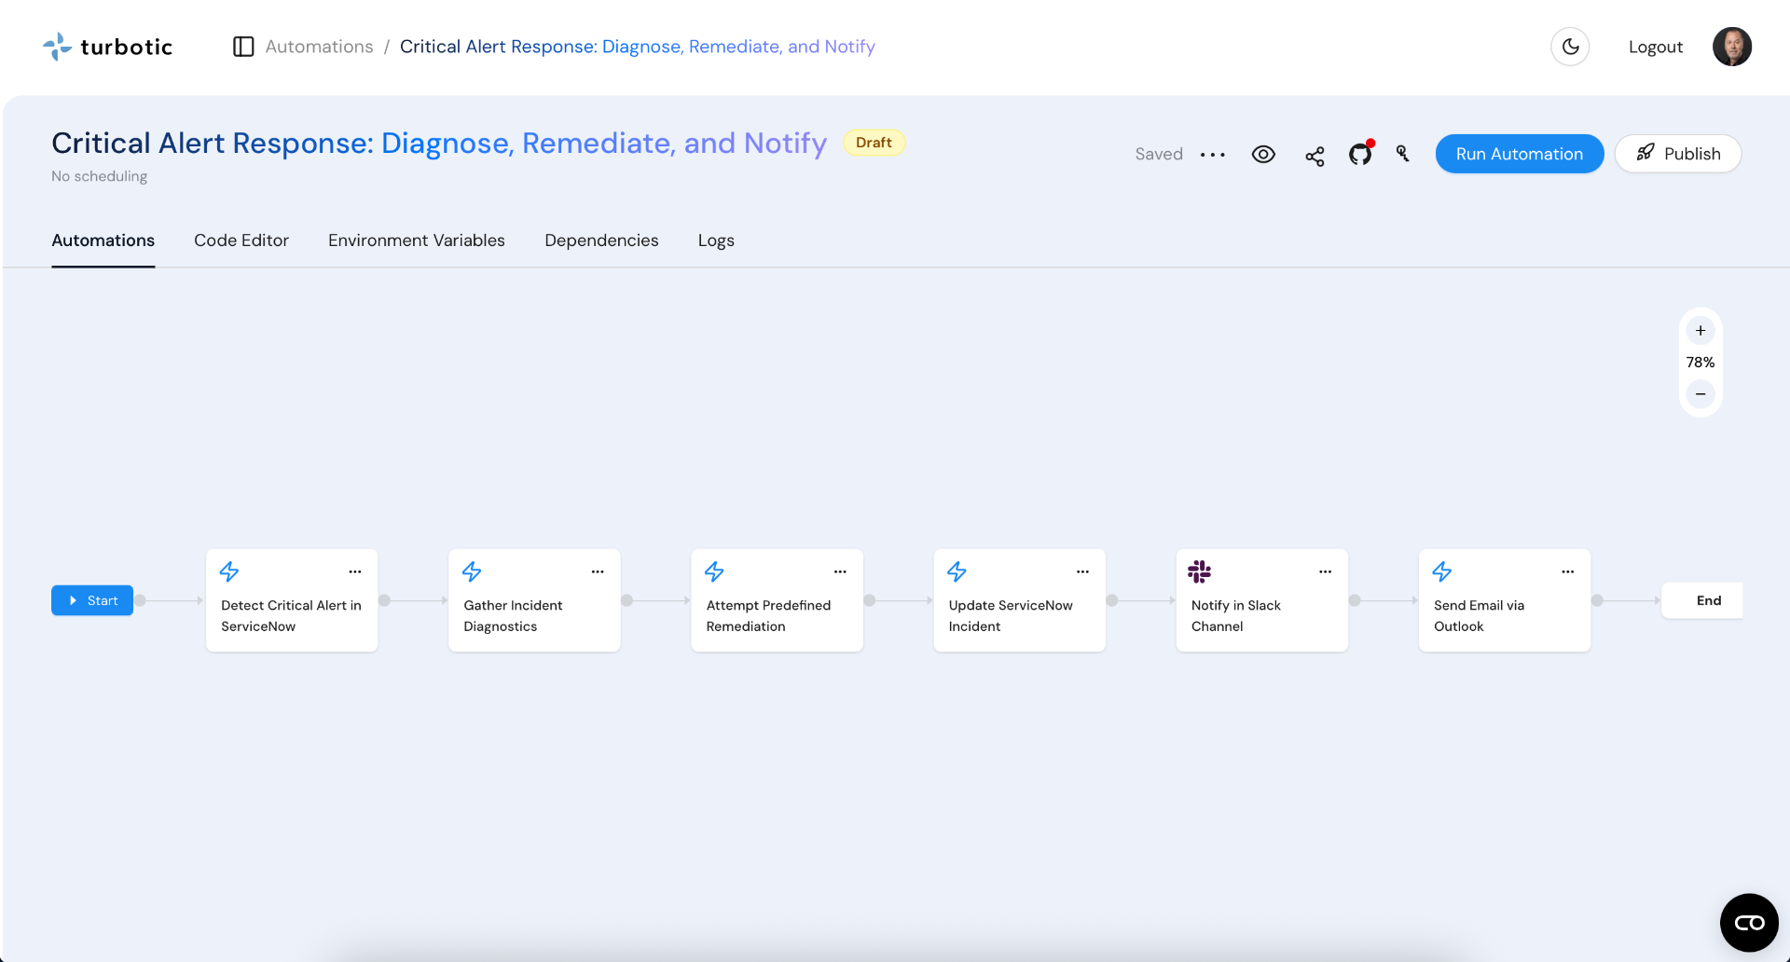
Task: Open options menu on Send Email via Outlook node
Action: pyautogui.click(x=1568, y=571)
